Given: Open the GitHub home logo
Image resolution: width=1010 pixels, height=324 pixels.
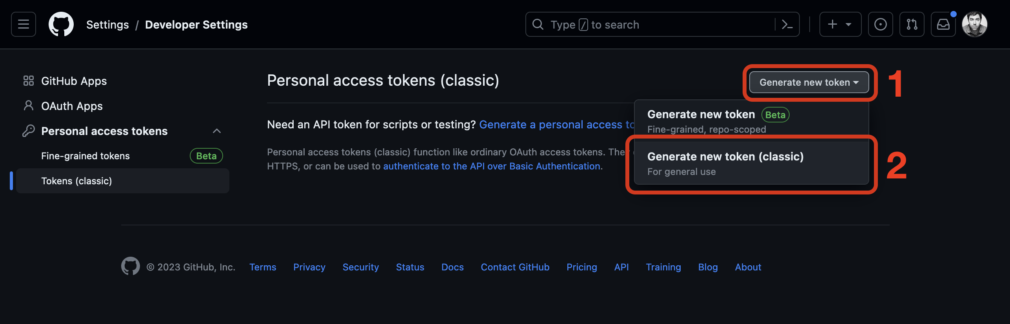Looking at the screenshot, I should point(61,24).
